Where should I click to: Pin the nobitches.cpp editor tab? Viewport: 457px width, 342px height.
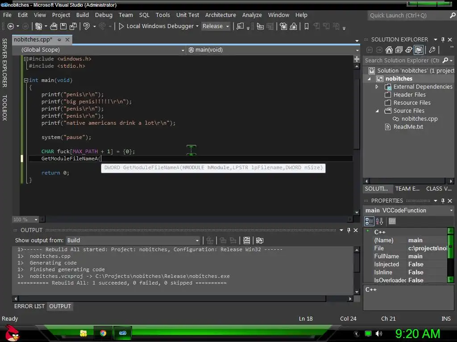(59, 40)
